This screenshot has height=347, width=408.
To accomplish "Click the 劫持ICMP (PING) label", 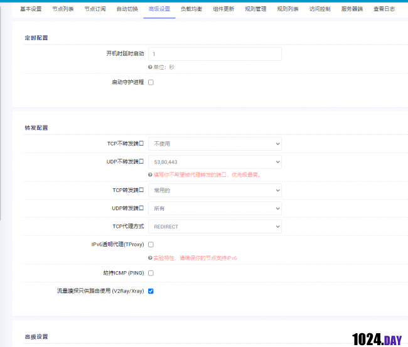I will tap(124, 273).
